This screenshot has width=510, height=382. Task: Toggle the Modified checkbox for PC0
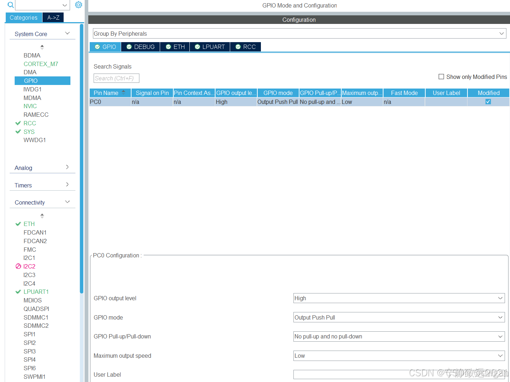pos(488,102)
